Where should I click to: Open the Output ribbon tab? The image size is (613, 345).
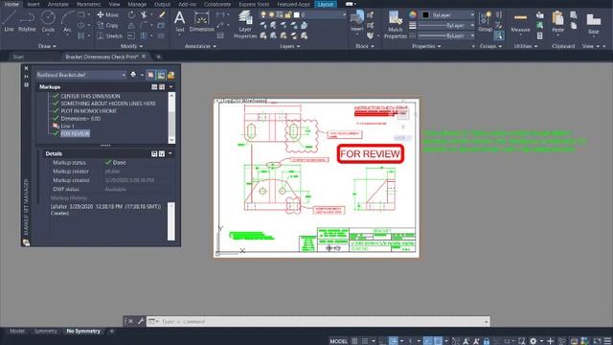click(162, 4)
